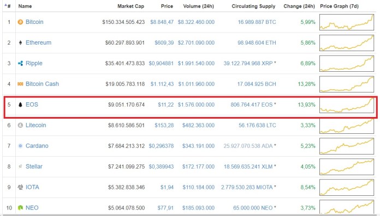The height and width of the screenshot is (216, 380).
Task: Click EOS market cap $9.051.170.674
Action: (126, 105)
